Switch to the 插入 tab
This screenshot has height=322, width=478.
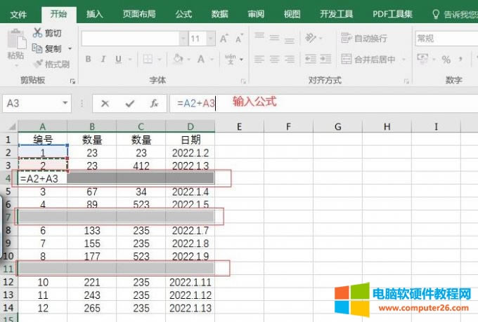[94, 14]
